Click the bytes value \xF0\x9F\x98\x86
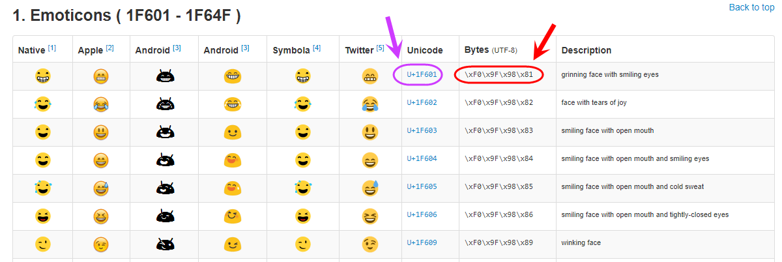This screenshot has width=782, height=262. [x=499, y=215]
